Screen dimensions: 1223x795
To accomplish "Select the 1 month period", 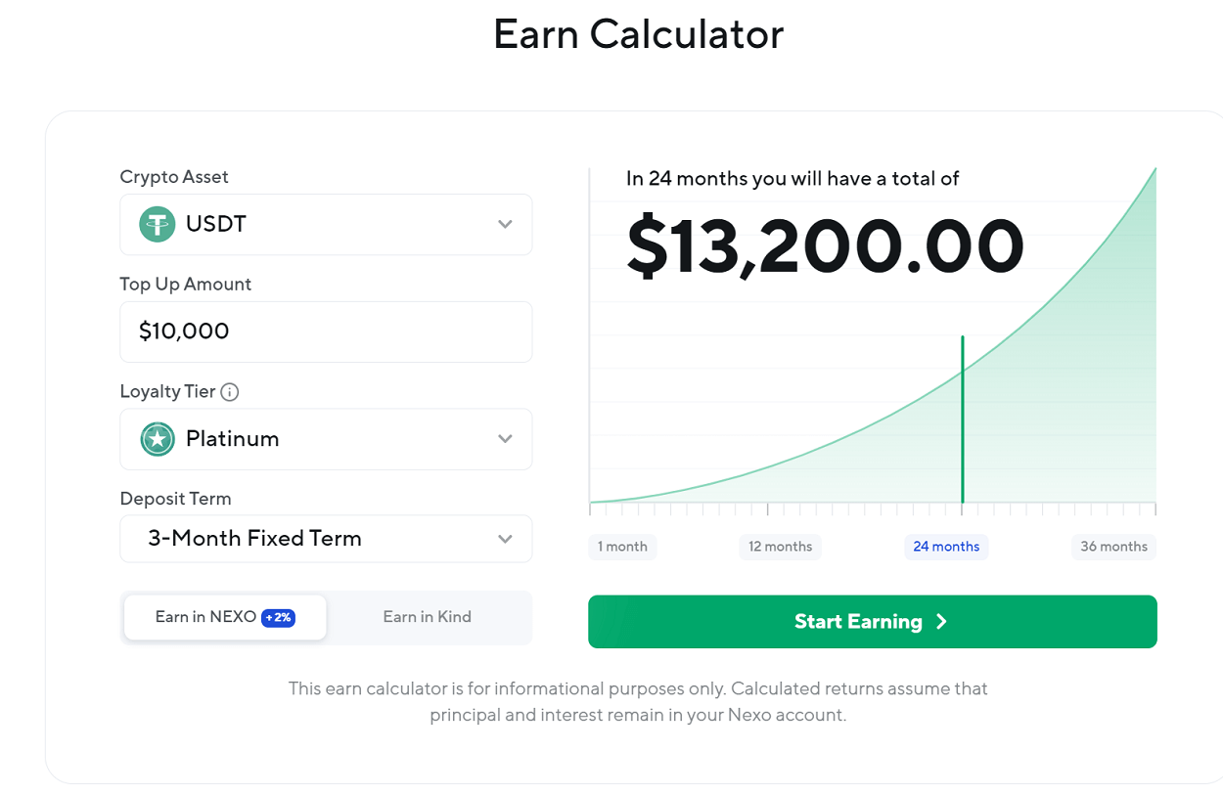I will pos(622,547).
